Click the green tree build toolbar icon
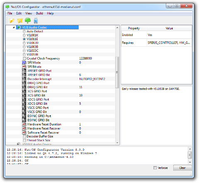 click(28, 21)
